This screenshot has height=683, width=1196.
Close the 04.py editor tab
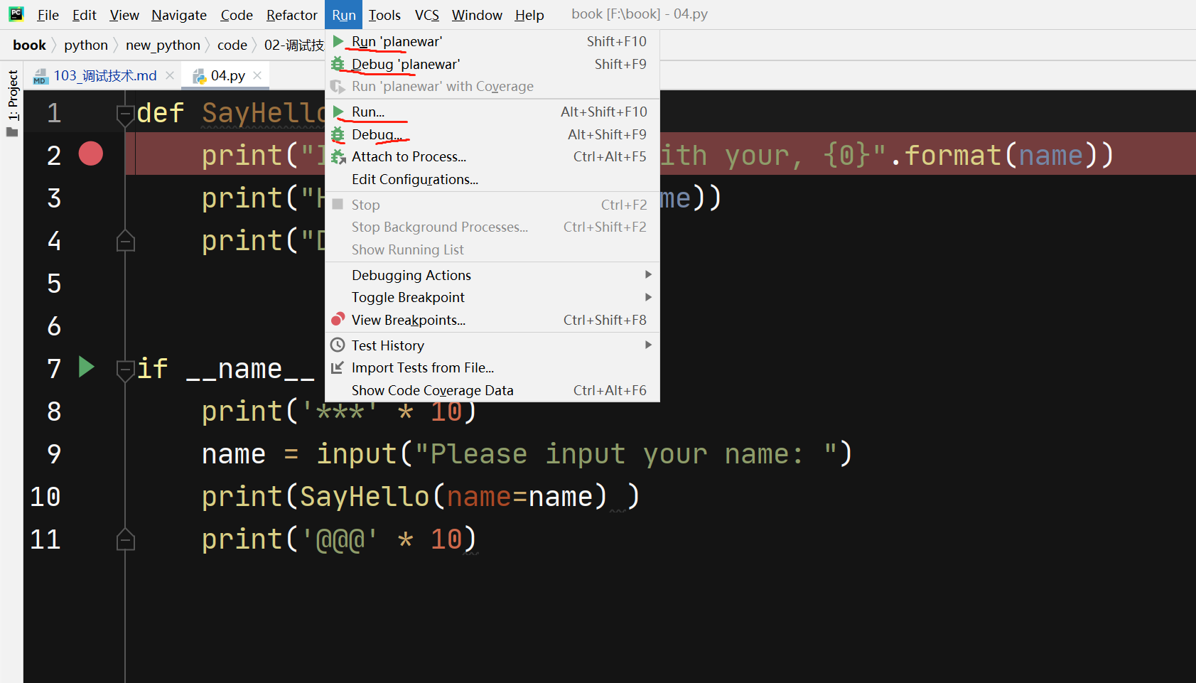coord(257,75)
